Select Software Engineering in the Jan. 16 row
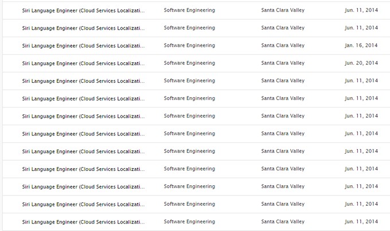Viewport: 390px width, 231px height. coord(189,46)
